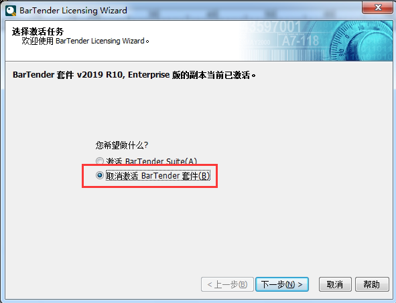Close the BarTender Licensing Wizard window

[378, 7]
